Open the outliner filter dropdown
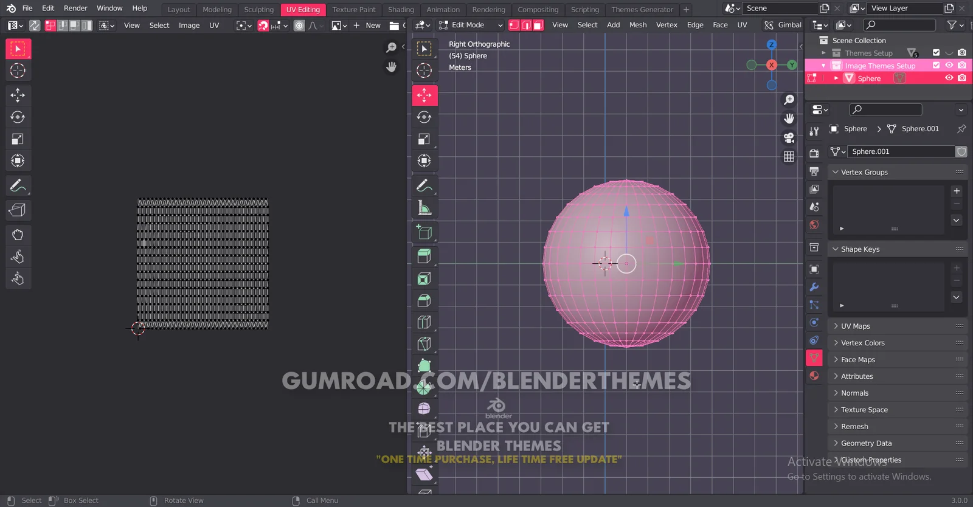Screen dimensions: 973x507 point(955,25)
